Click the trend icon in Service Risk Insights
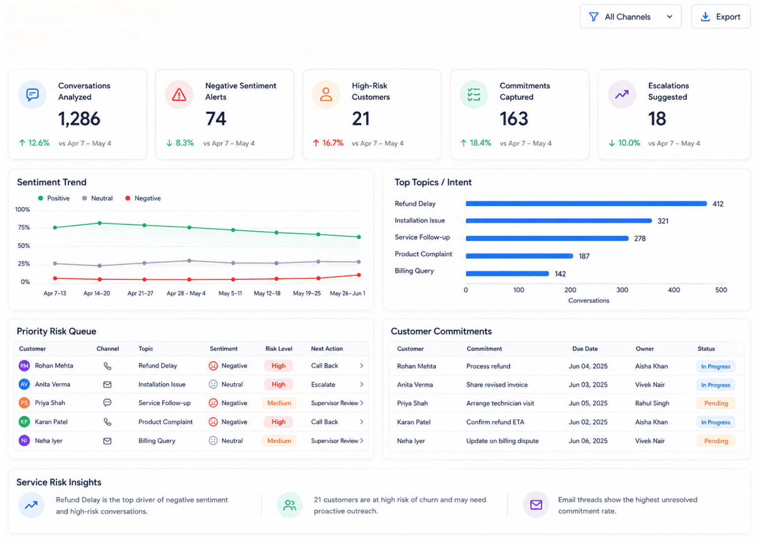760x544 pixels. click(x=32, y=505)
